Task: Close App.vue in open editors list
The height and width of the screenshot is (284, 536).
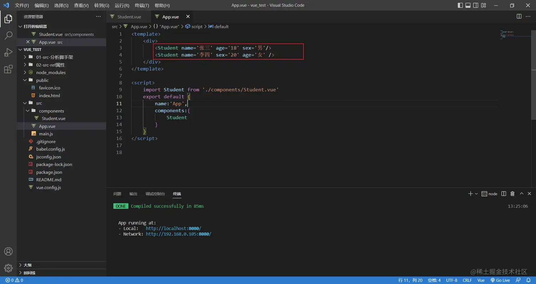Action: [x=28, y=42]
